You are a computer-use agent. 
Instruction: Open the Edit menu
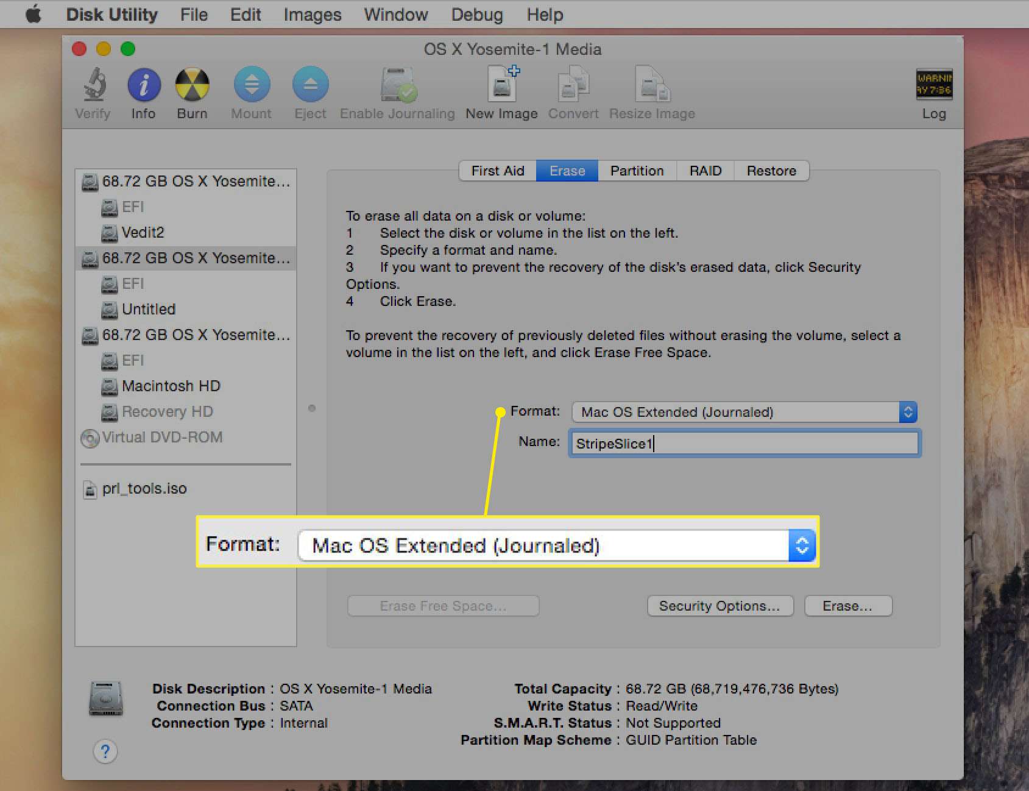point(246,14)
